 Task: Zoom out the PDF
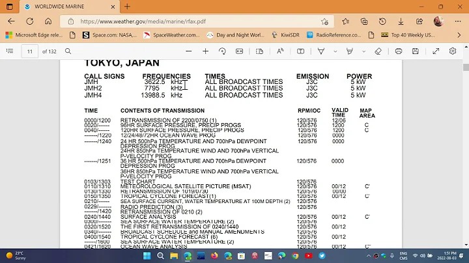click(188, 51)
